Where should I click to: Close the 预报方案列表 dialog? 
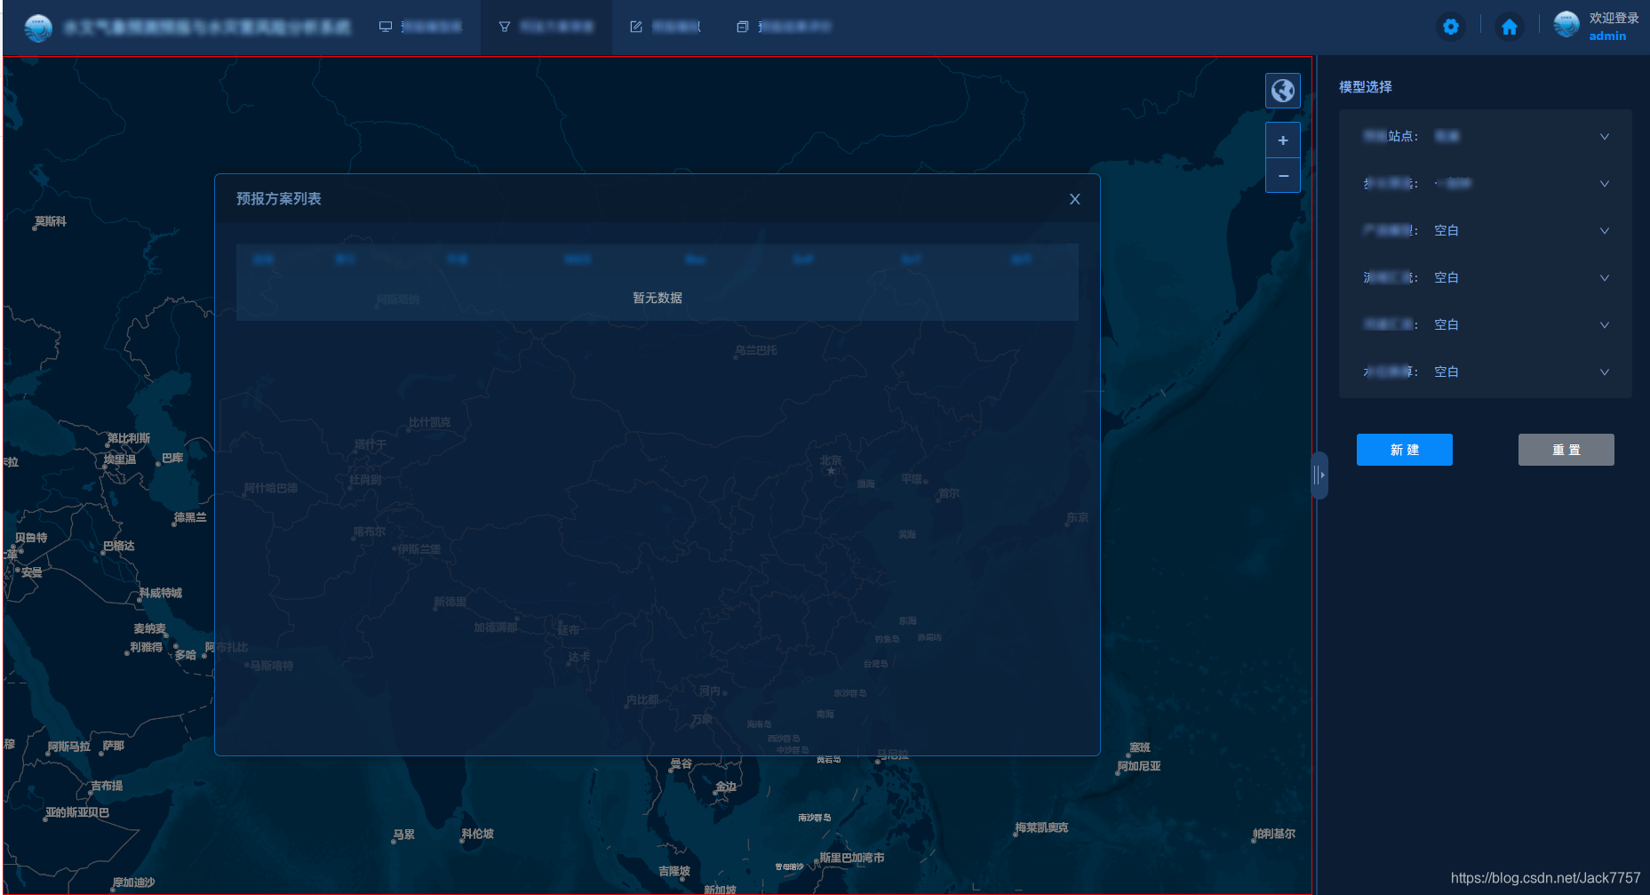1075,199
